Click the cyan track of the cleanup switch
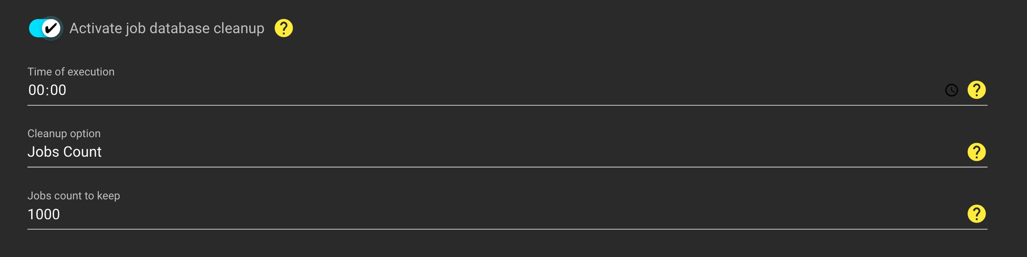This screenshot has width=1027, height=257. [35, 29]
